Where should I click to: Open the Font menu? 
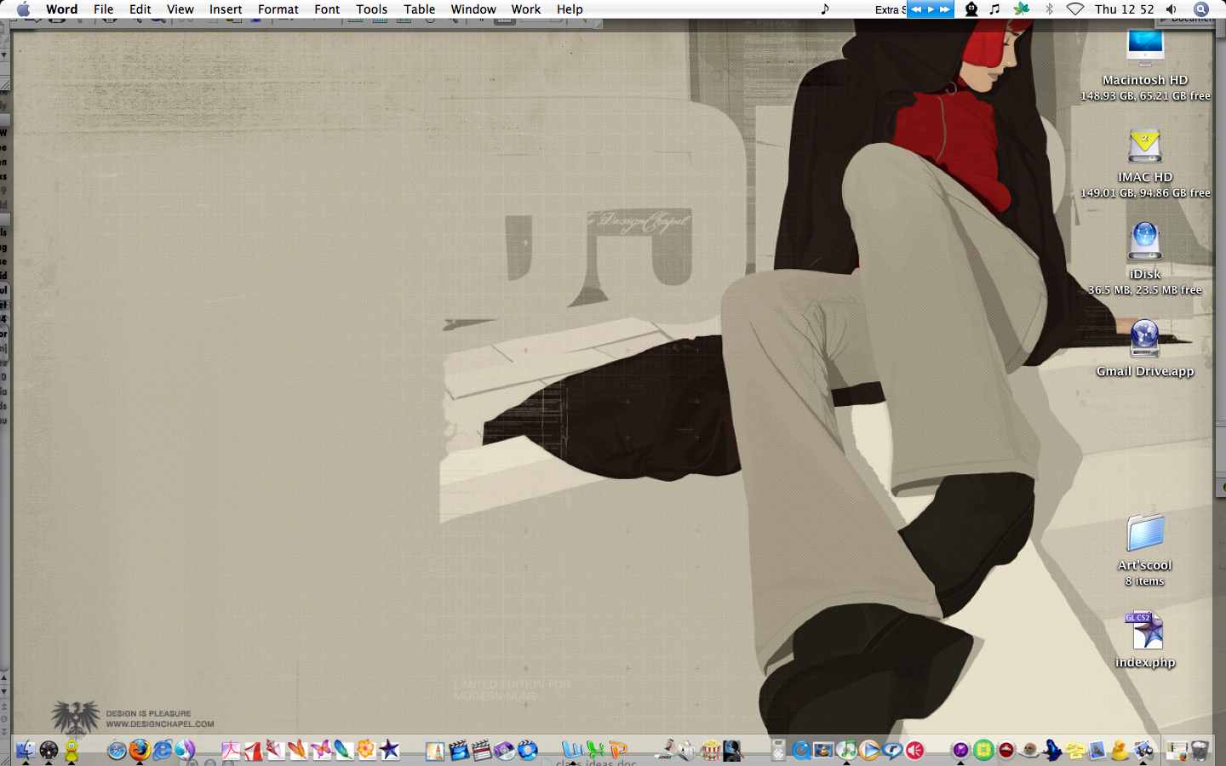pyautogui.click(x=327, y=9)
